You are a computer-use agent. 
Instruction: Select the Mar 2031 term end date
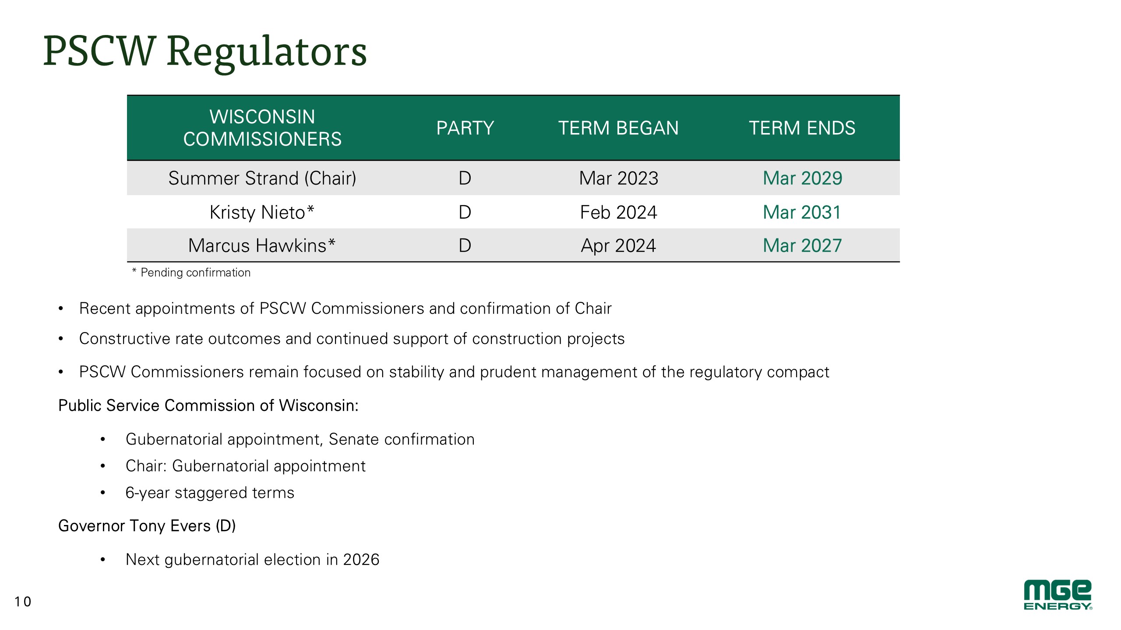point(802,213)
